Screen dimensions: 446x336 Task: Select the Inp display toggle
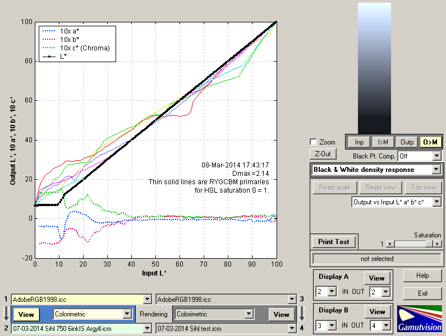(359, 142)
